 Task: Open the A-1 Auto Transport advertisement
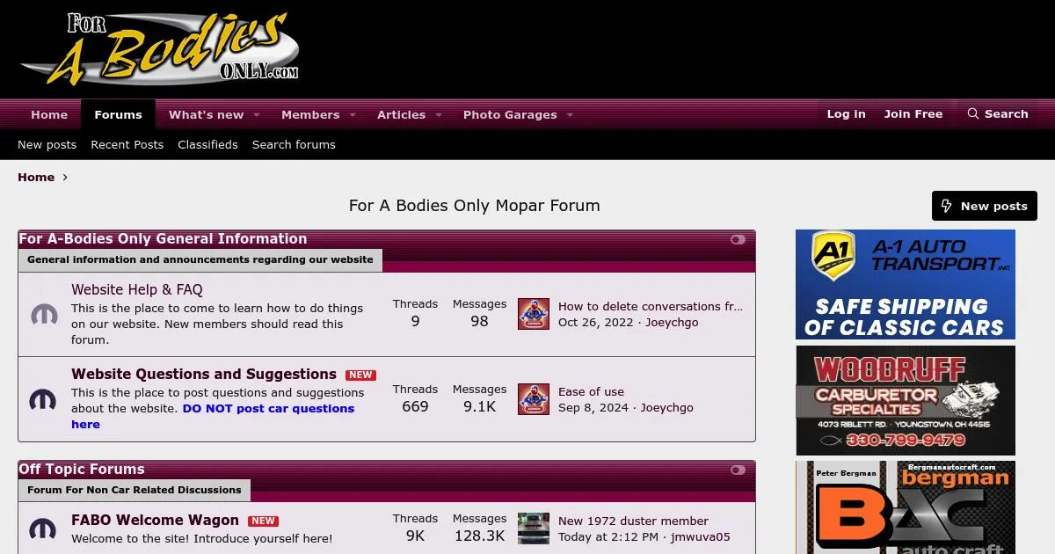(906, 284)
